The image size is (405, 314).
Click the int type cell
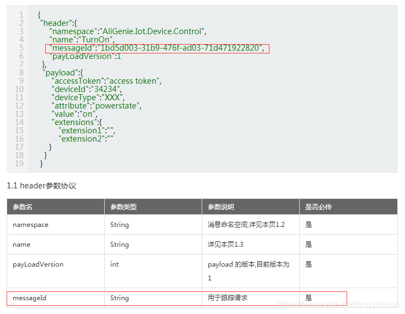[153, 271]
